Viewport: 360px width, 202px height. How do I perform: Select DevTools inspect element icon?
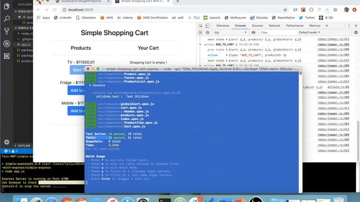click(x=200, y=26)
